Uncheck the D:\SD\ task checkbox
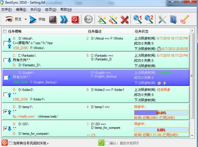The image size is (198, 147). [5, 129]
